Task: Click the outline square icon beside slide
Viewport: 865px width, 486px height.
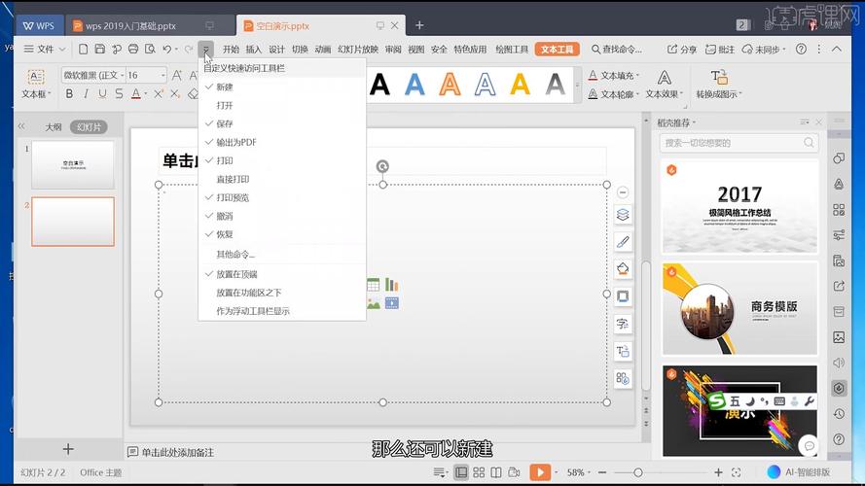Action: point(623,296)
